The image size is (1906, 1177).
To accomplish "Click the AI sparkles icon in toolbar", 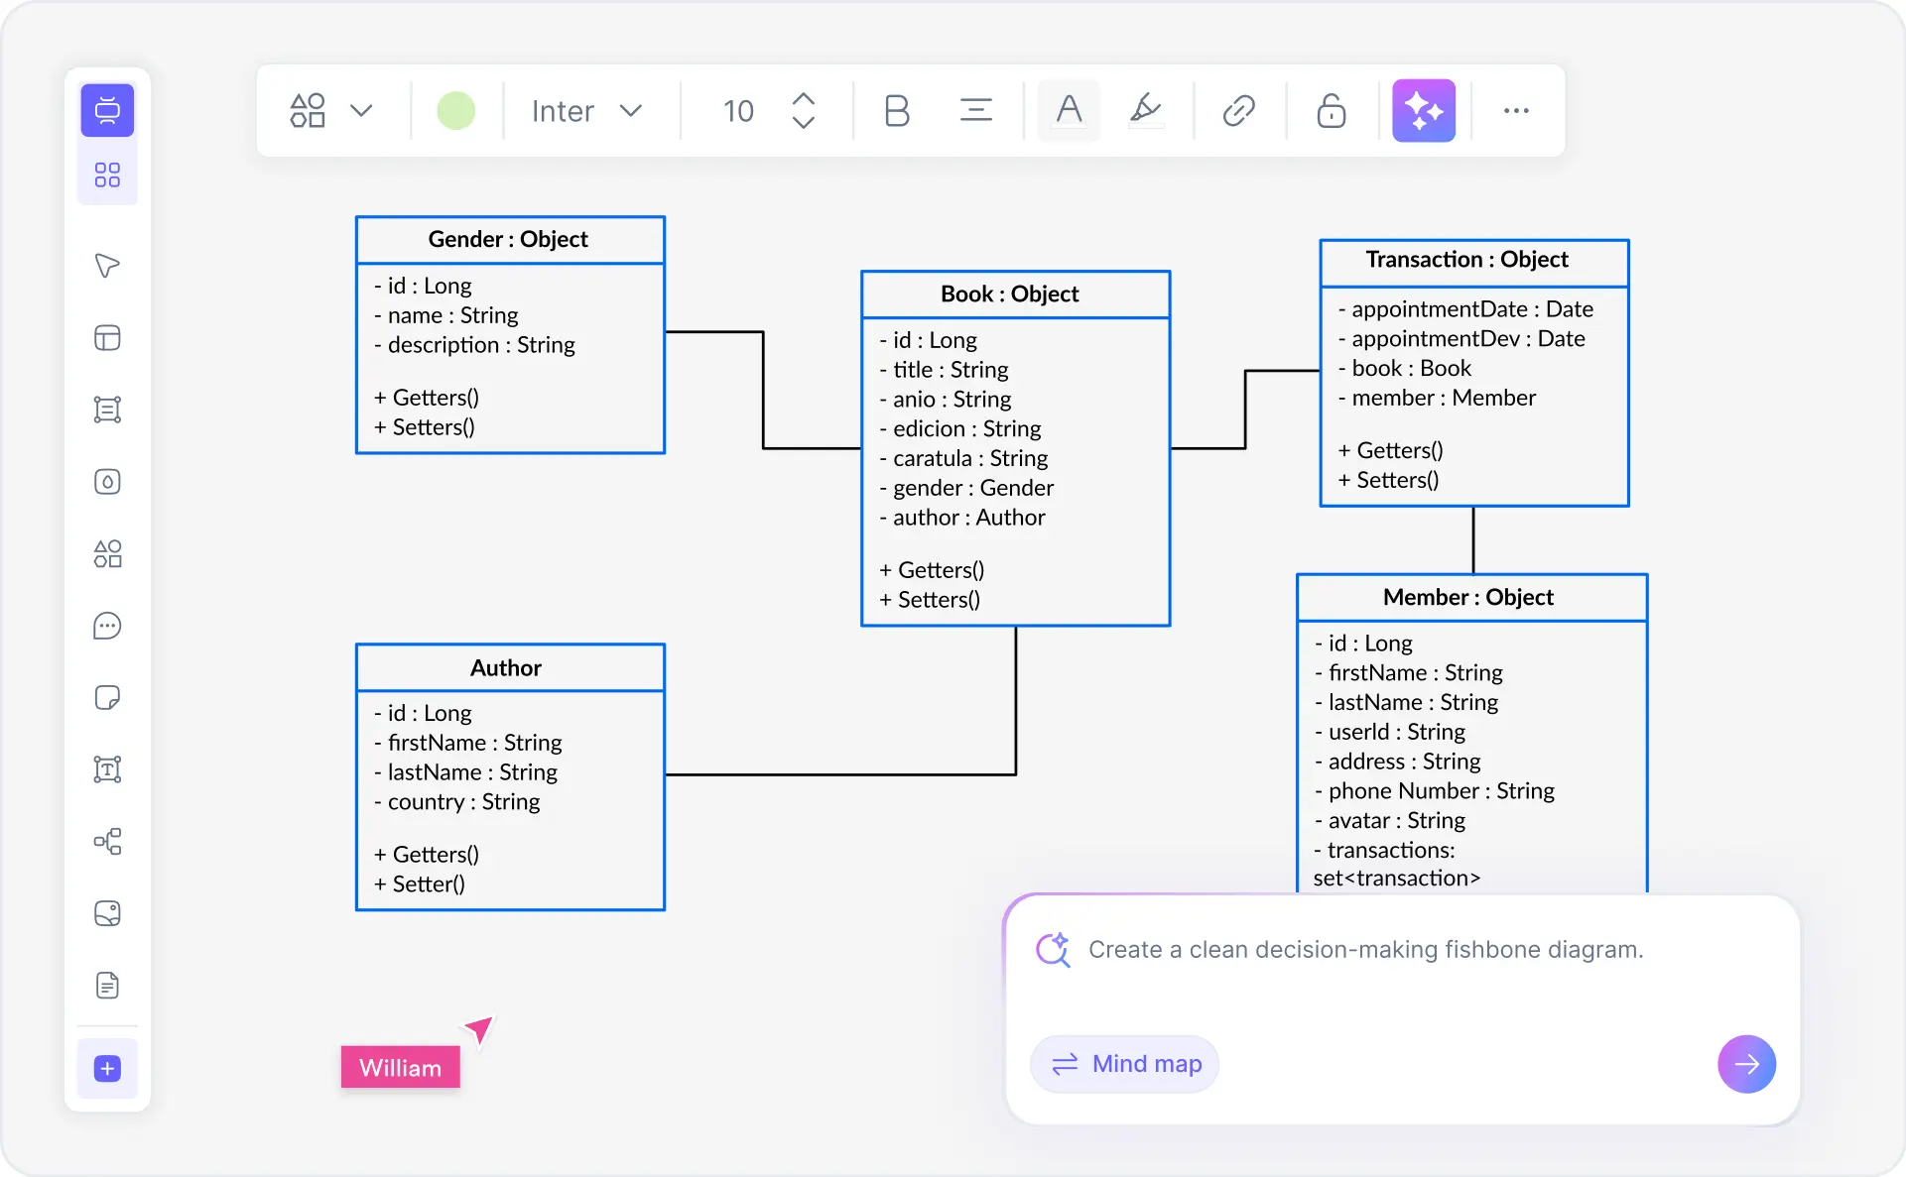I will (x=1424, y=110).
